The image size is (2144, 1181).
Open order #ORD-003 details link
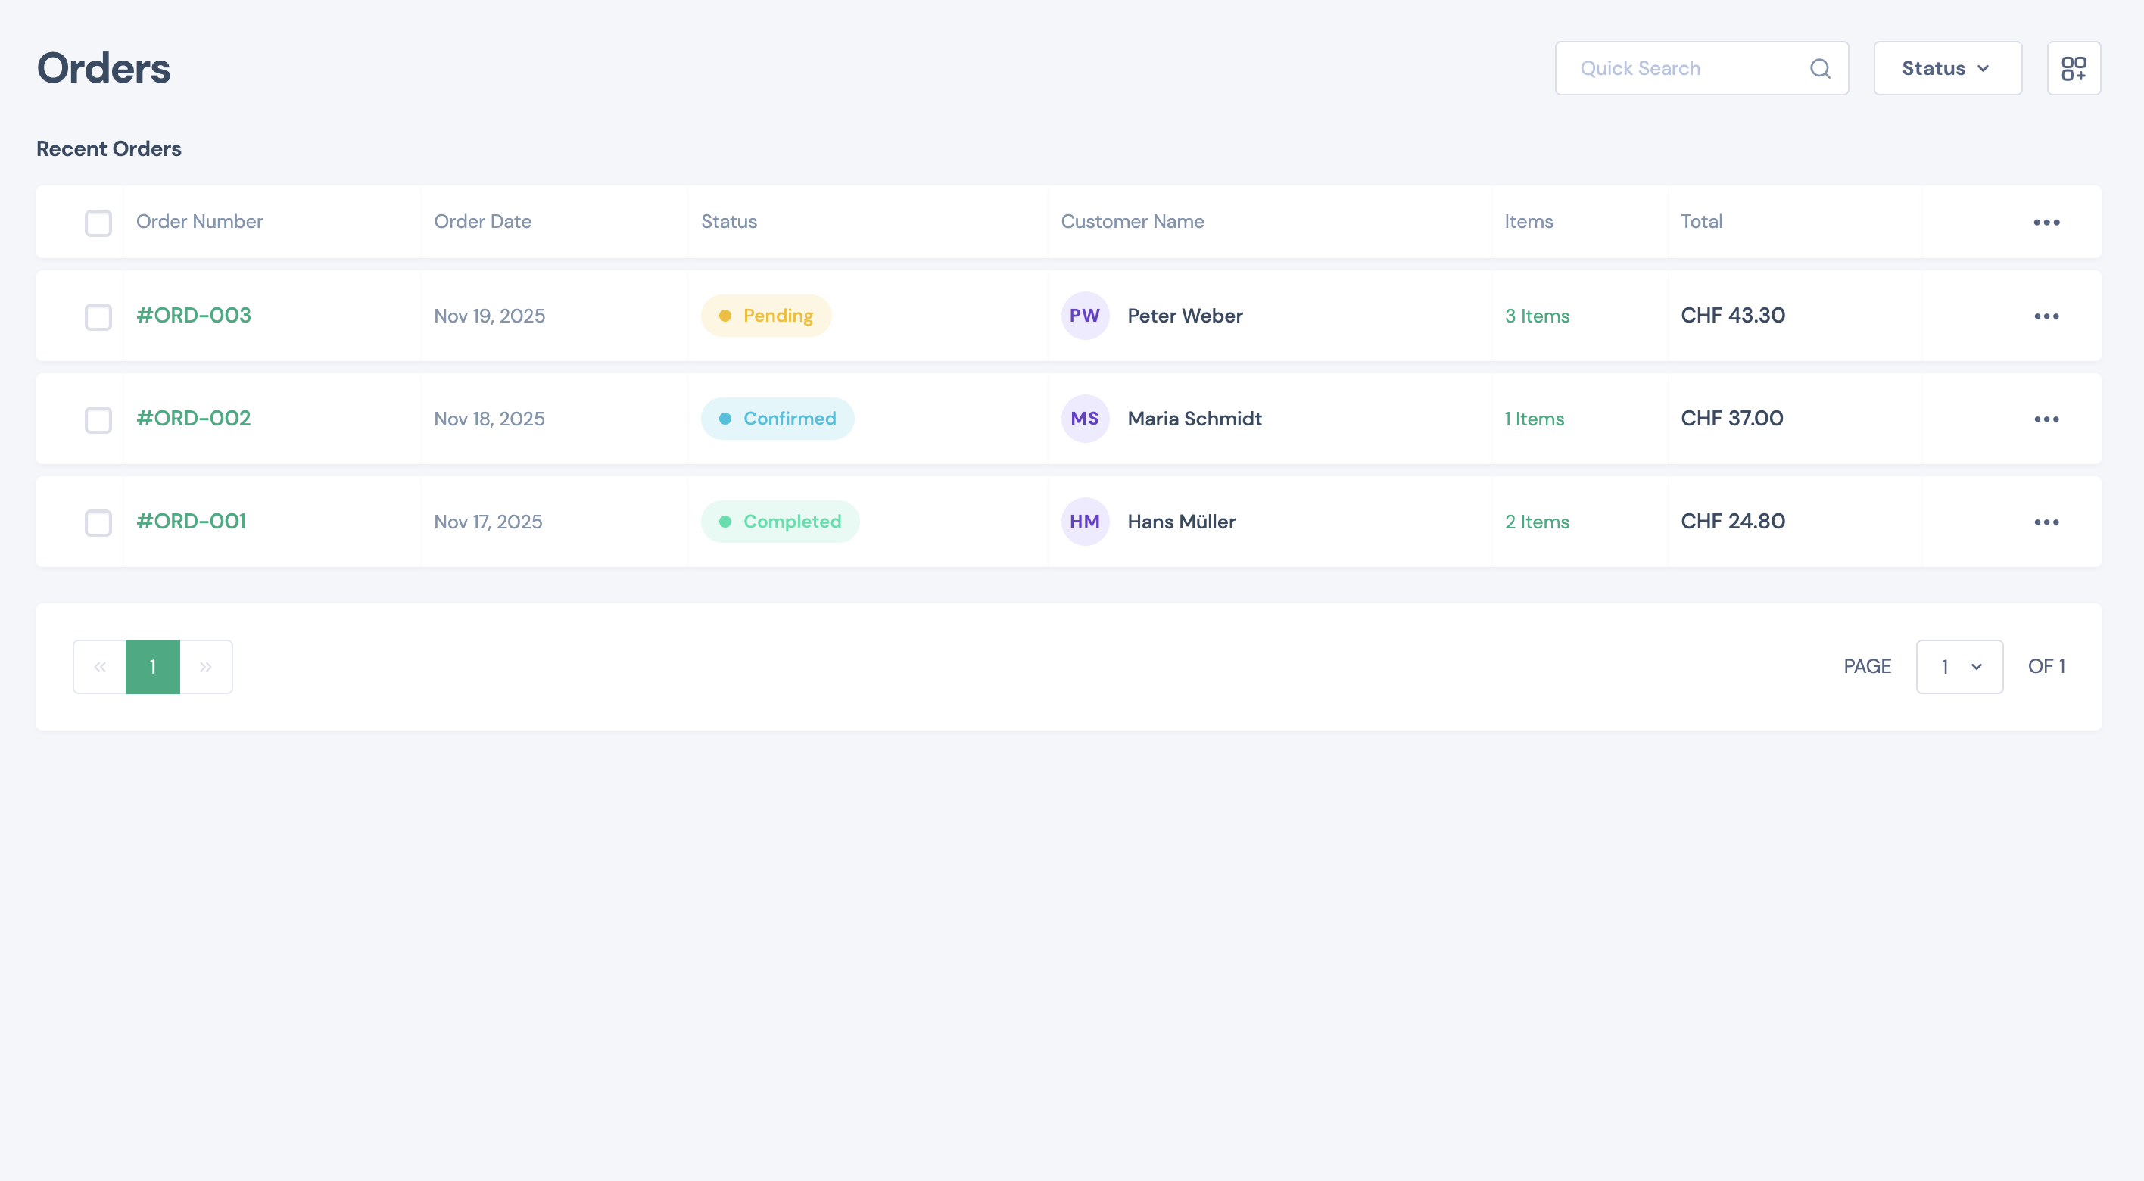coord(193,316)
